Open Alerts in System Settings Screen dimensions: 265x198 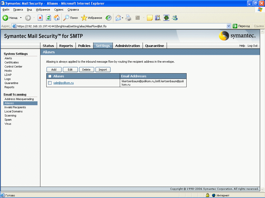8,58
